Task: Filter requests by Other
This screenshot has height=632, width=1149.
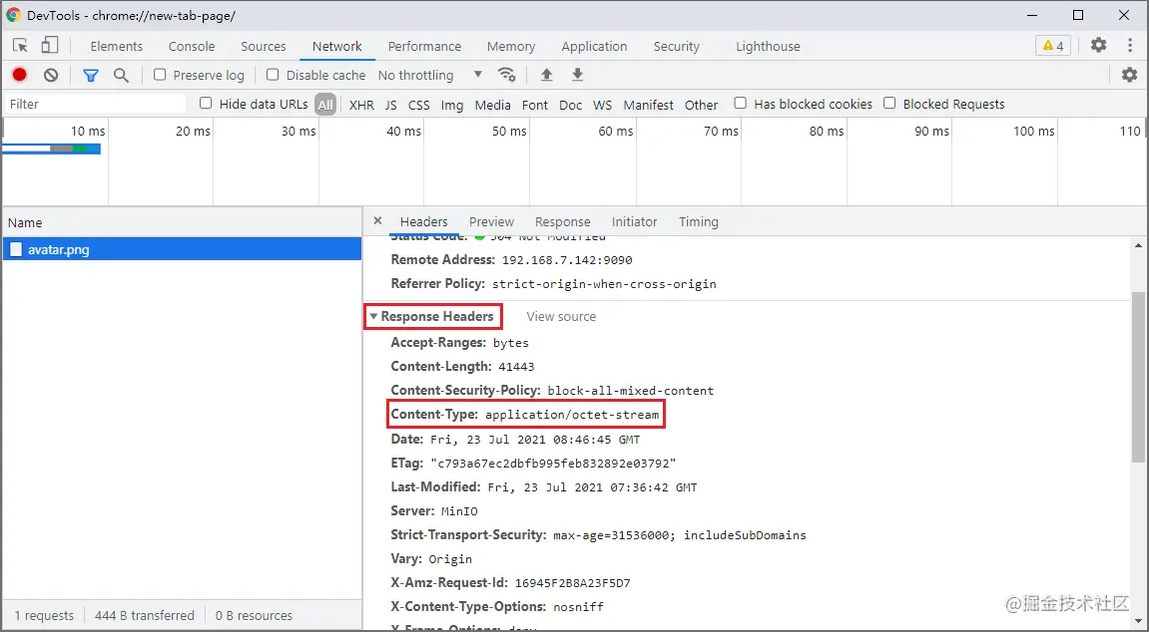Action: (x=701, y=105)
